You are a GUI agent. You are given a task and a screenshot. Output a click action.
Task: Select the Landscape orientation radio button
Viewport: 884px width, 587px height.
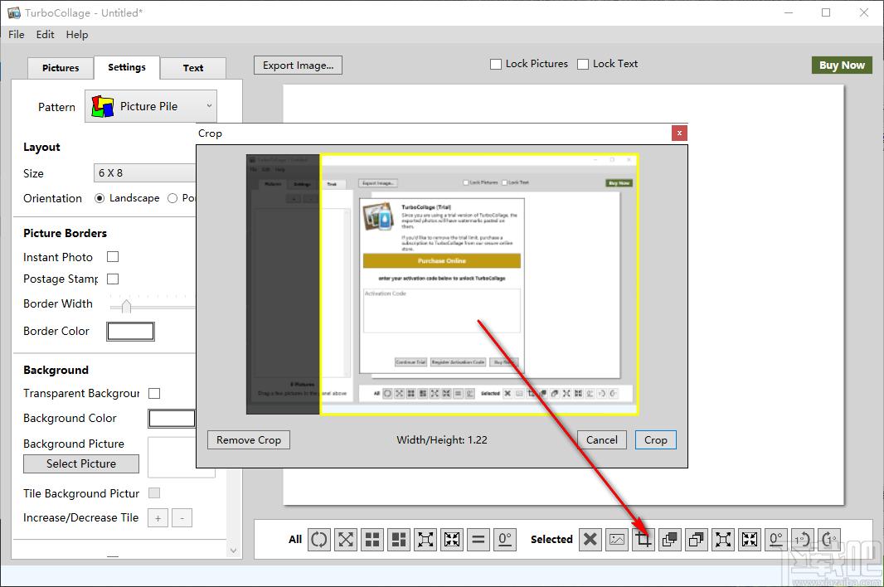(x=100, y=198)
